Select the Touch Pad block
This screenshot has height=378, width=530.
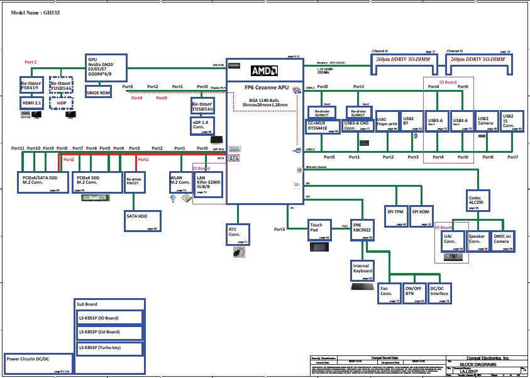319,230
